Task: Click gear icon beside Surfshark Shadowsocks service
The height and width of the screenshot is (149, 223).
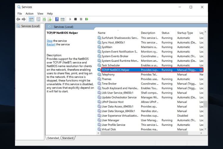Action: pyautogui.click(x=99, y=38)
